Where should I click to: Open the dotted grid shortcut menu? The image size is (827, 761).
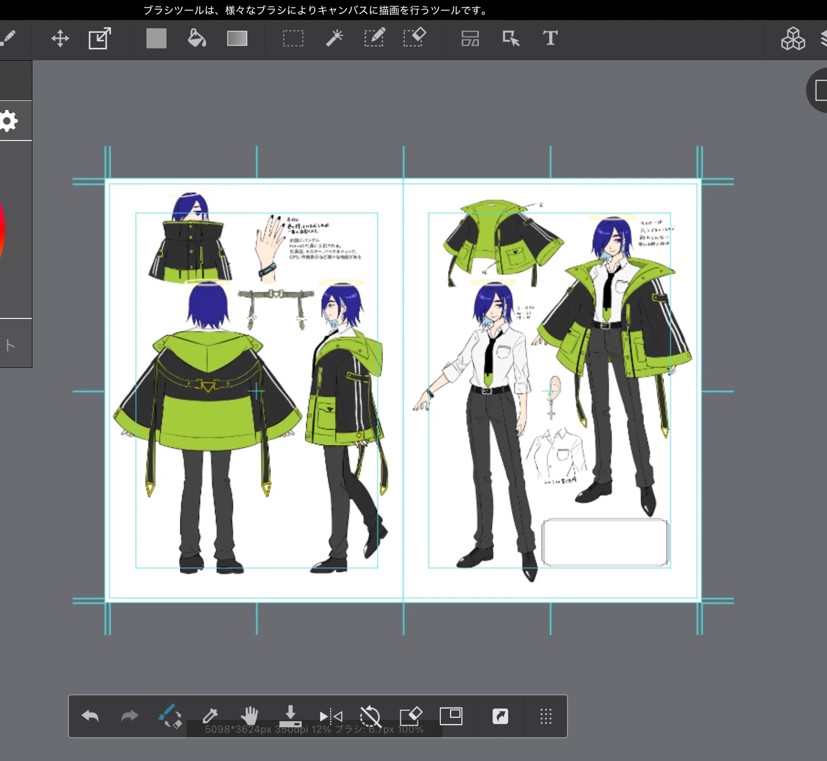coord(546,716)
